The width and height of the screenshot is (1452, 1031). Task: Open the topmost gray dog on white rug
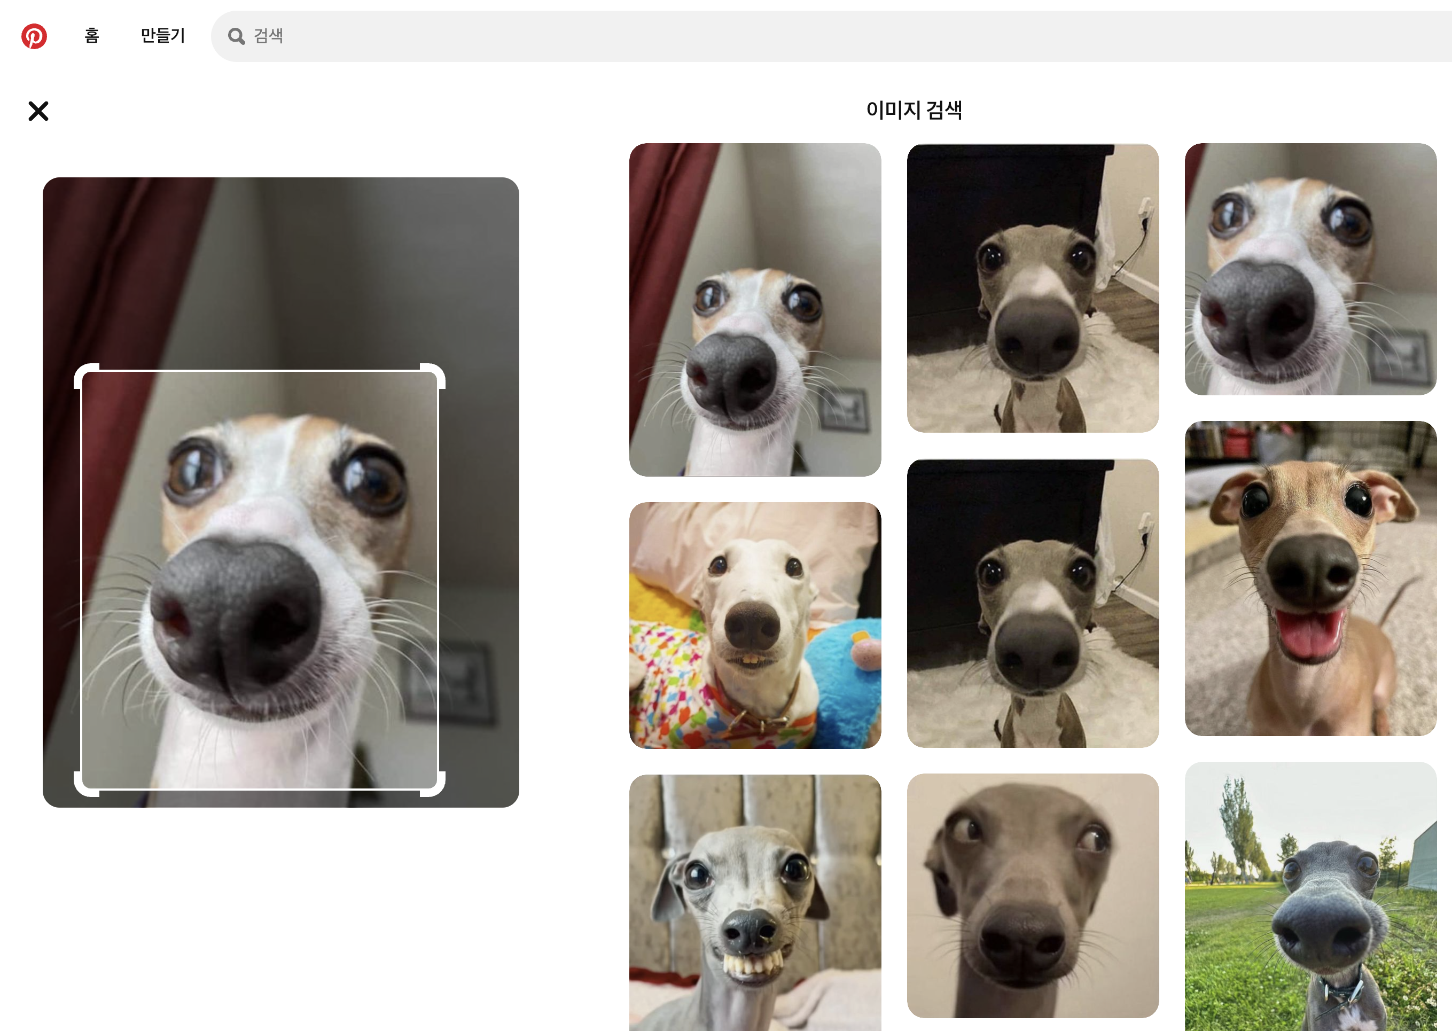(x=1032, y=288)
